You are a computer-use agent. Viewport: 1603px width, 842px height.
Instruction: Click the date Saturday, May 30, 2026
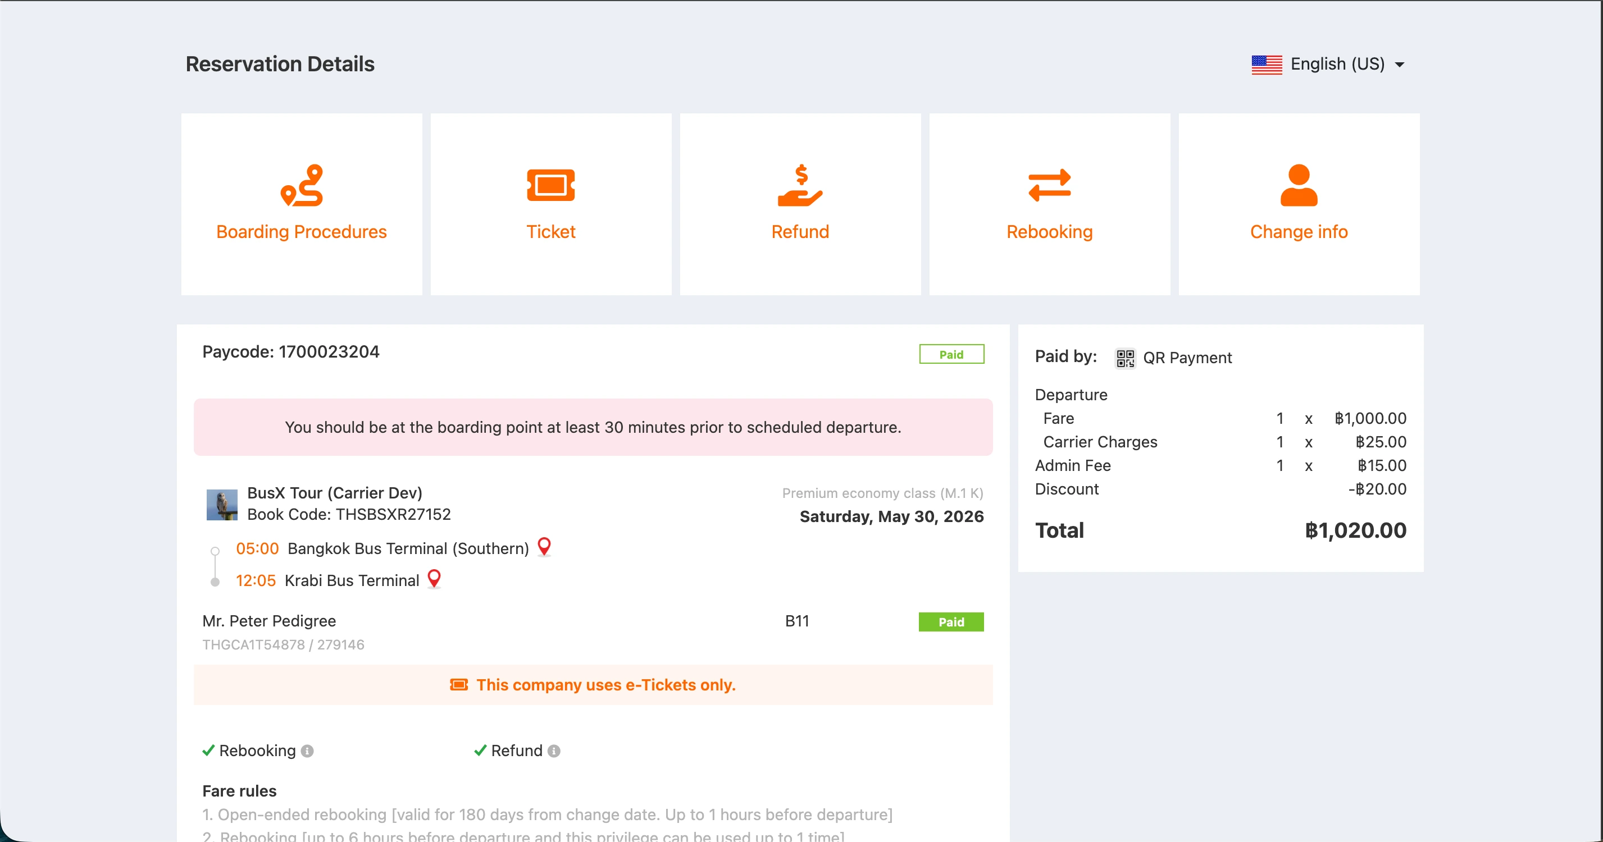click(891, 516)
